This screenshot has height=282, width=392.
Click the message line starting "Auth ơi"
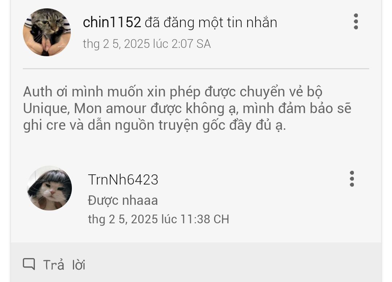coord(173,92)
